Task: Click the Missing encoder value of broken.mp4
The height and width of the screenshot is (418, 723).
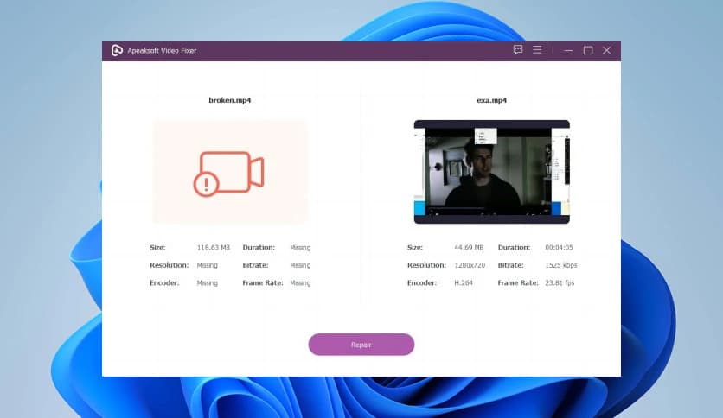Action: pos(207,282)
